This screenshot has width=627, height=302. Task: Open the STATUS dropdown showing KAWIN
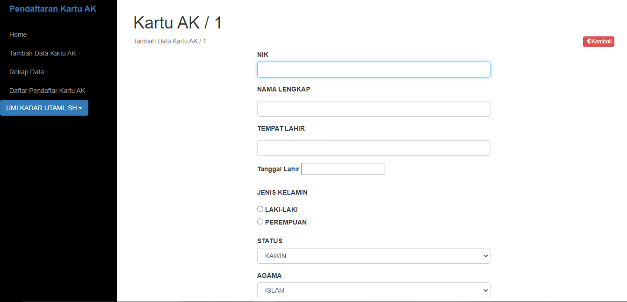[x=374, y=256]
